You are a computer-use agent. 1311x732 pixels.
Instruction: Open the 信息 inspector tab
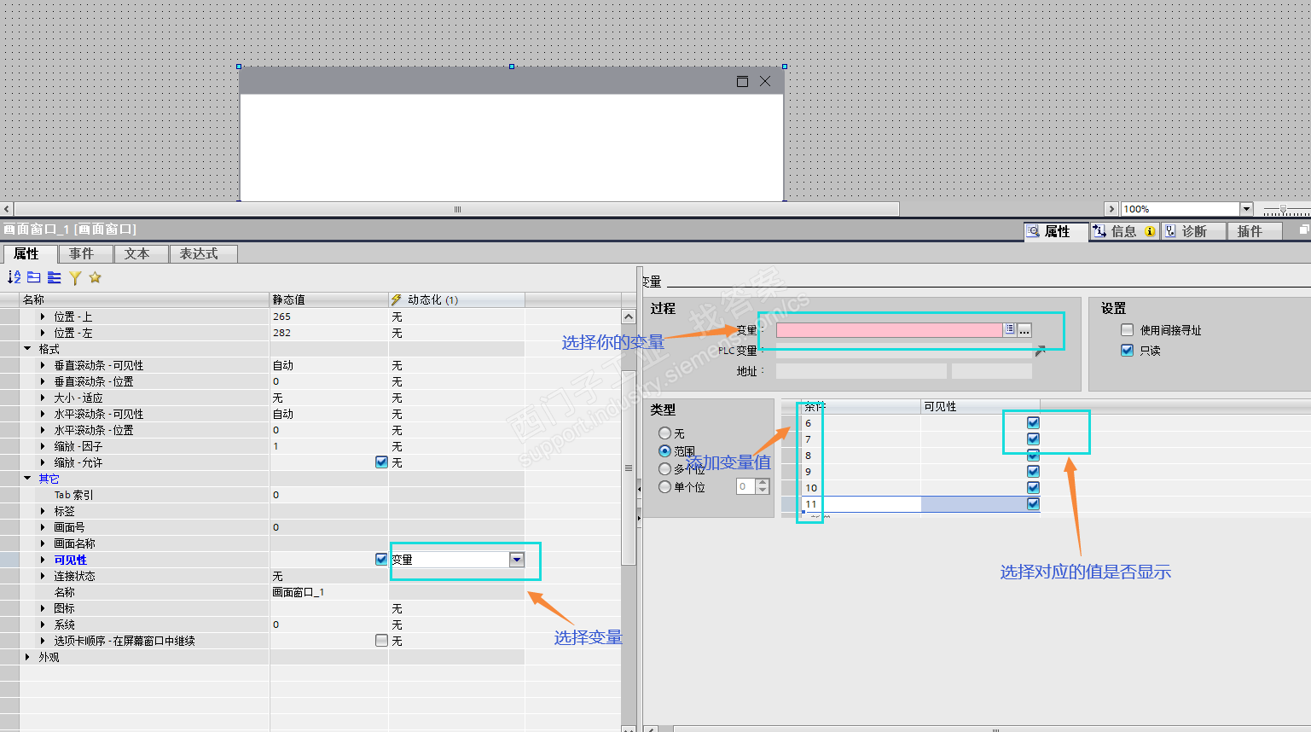pyautogui.click(x=1124, y=231)
